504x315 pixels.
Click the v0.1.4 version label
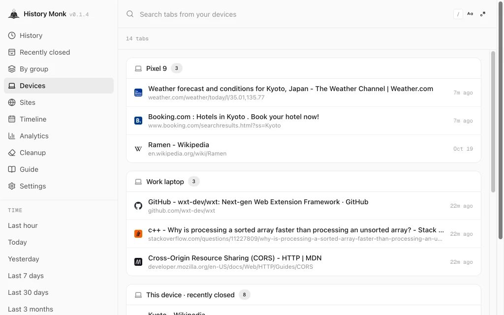[79, 14]
